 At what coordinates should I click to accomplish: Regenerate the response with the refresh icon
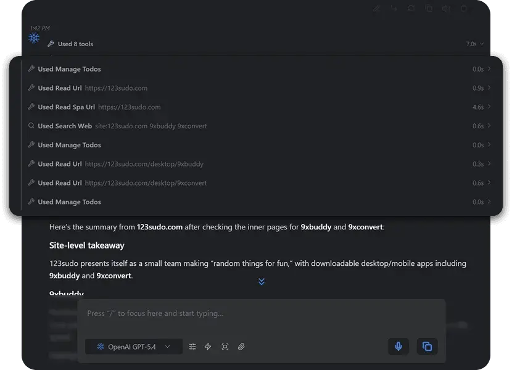[411, 9]
